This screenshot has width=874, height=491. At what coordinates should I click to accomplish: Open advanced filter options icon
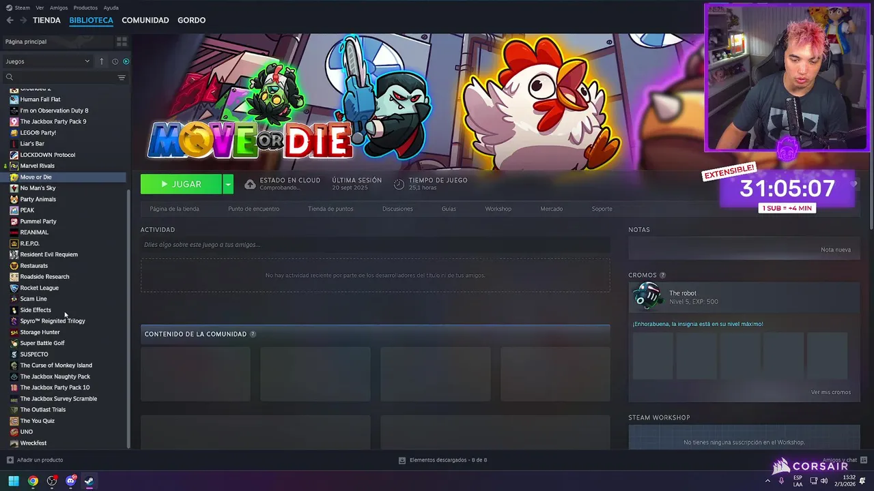pyautogui.click(x=122, y=77)
